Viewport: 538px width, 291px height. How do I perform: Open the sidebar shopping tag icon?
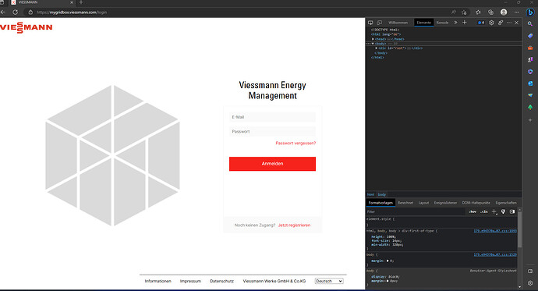point(530,36)
